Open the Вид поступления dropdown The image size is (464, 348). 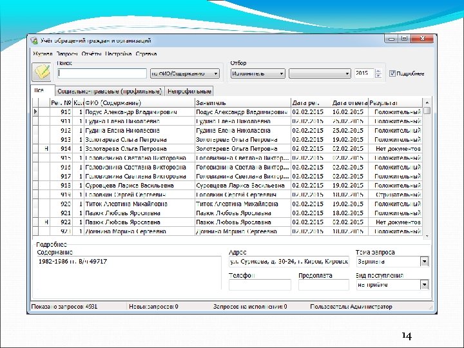point(424,285)
